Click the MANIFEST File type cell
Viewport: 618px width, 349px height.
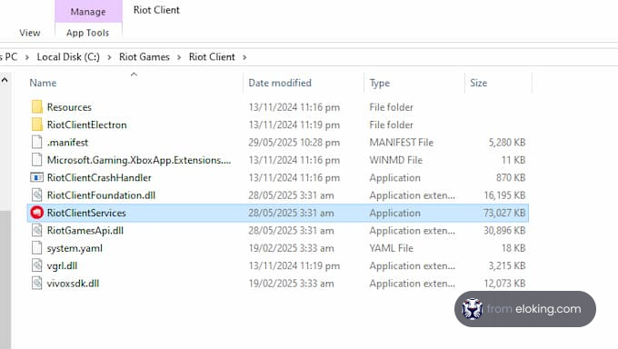(x=401, y=143)
